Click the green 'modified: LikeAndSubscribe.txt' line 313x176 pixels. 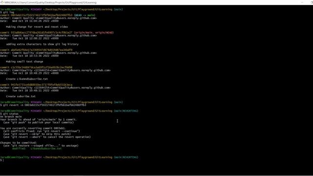[x=37, y=149]
